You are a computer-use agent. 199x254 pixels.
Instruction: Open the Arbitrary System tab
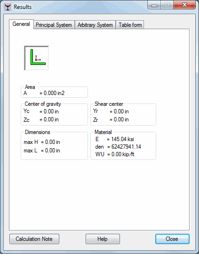click(x=95, y=25)
